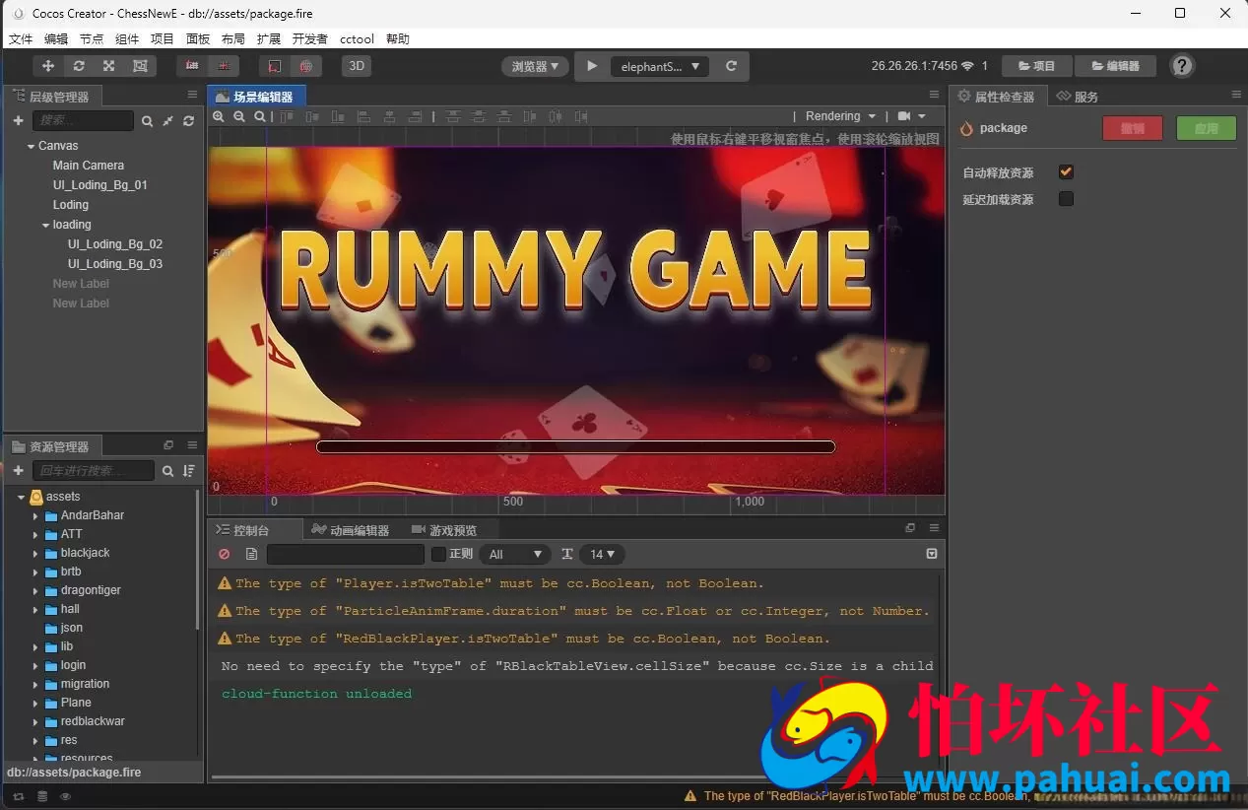Select the UI_Loding_Bg_01 node
The image size is (1248, 810).
[x=100, y=185]
